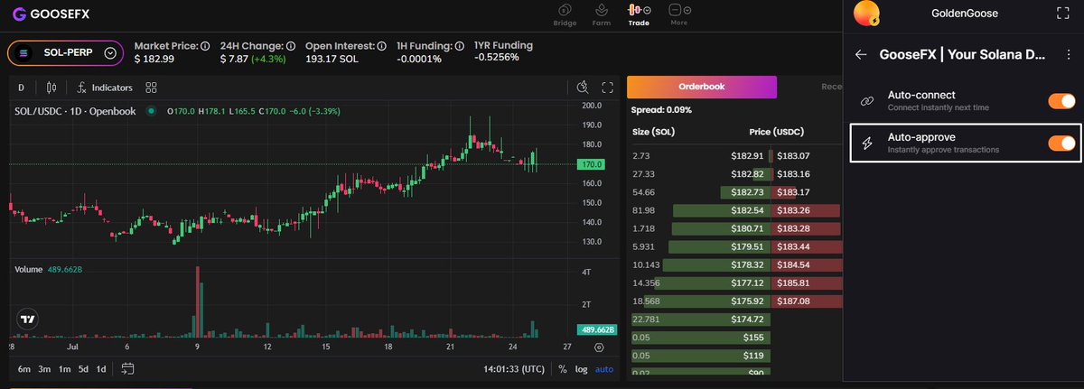Show info for Market Price

click(205, 45)
